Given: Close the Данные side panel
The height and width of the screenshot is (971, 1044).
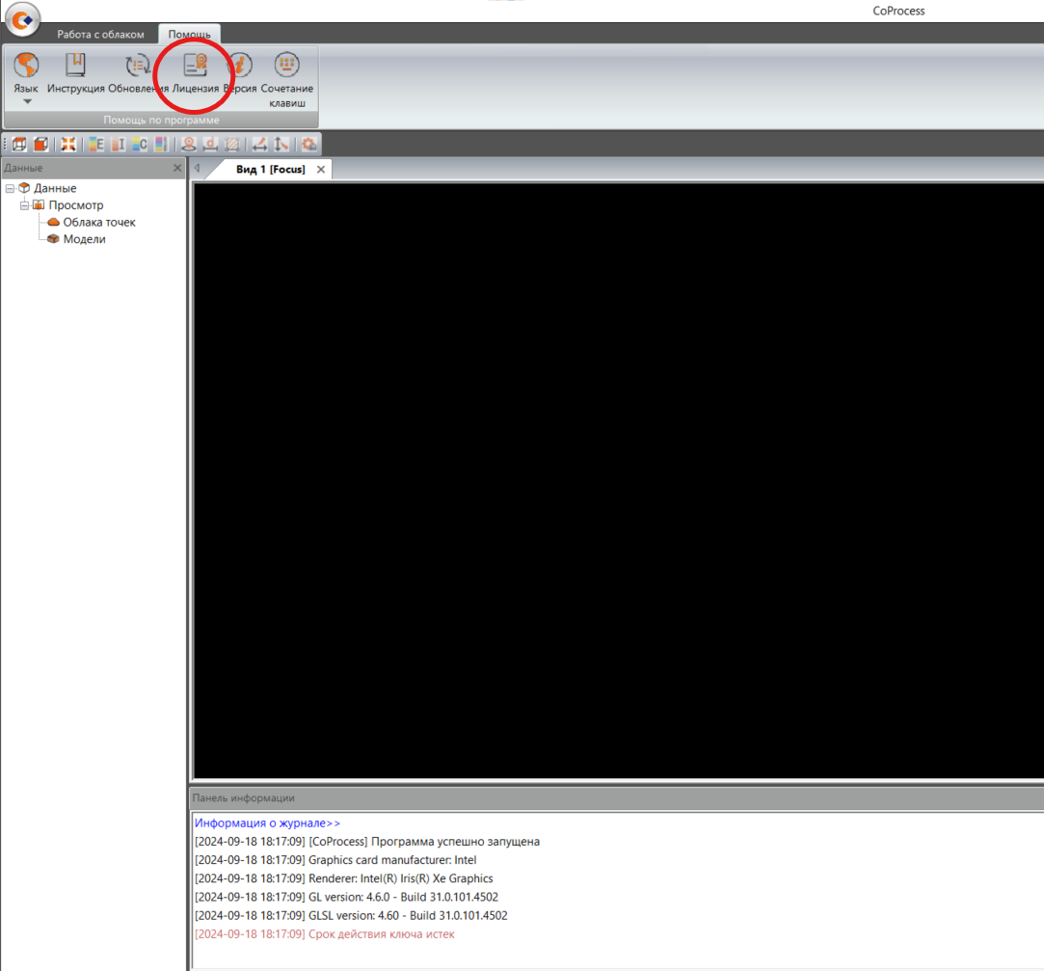Looking at the screenshot, I should (177, 168).
